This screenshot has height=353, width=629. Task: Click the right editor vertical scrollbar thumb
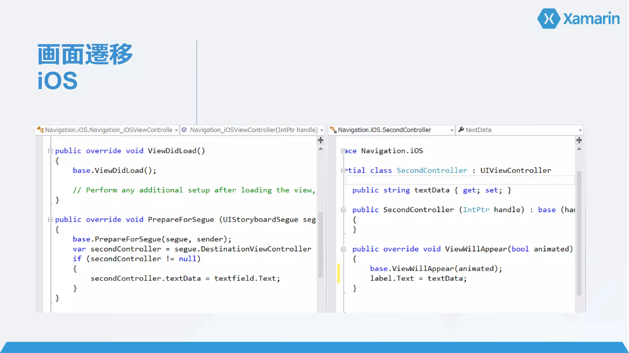click(x=579, y=233)
